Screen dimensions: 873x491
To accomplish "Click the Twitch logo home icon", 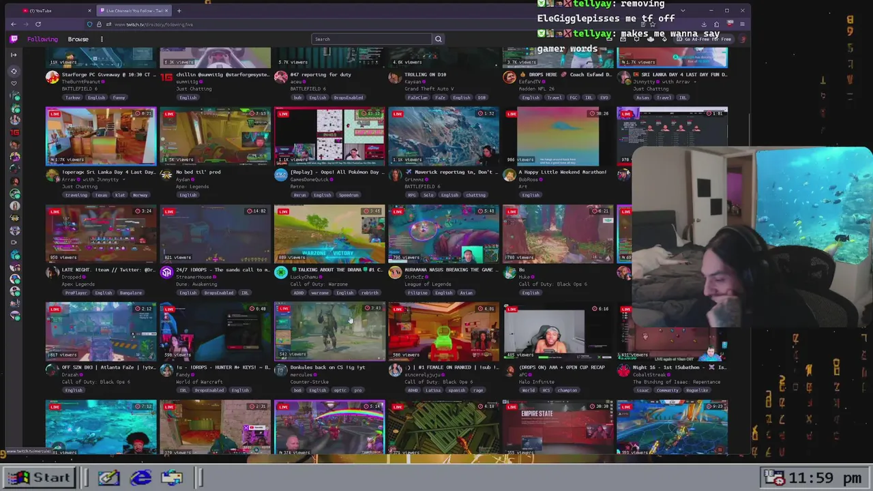I will 14,39.
